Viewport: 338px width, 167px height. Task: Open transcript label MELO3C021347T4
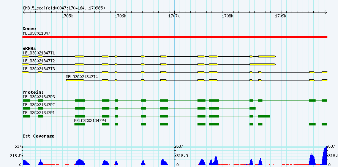(x=82, y=77)
